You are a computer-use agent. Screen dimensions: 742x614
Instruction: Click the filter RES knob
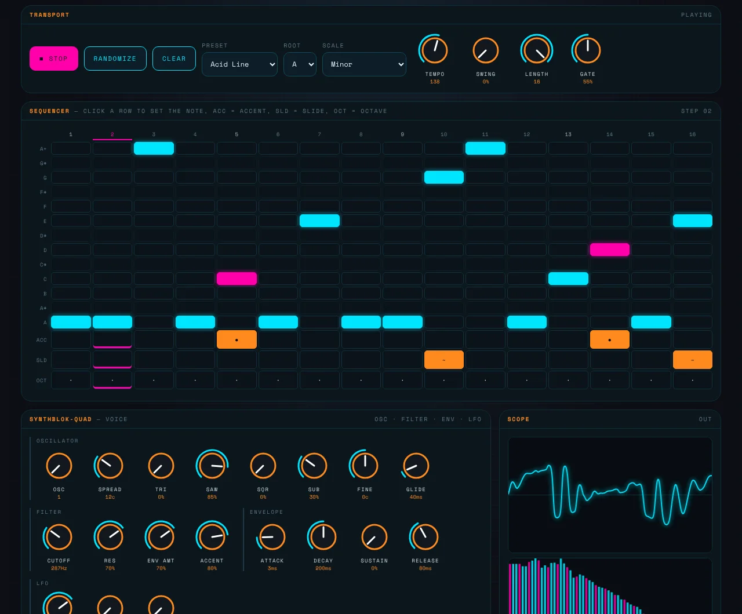(110, 537)
